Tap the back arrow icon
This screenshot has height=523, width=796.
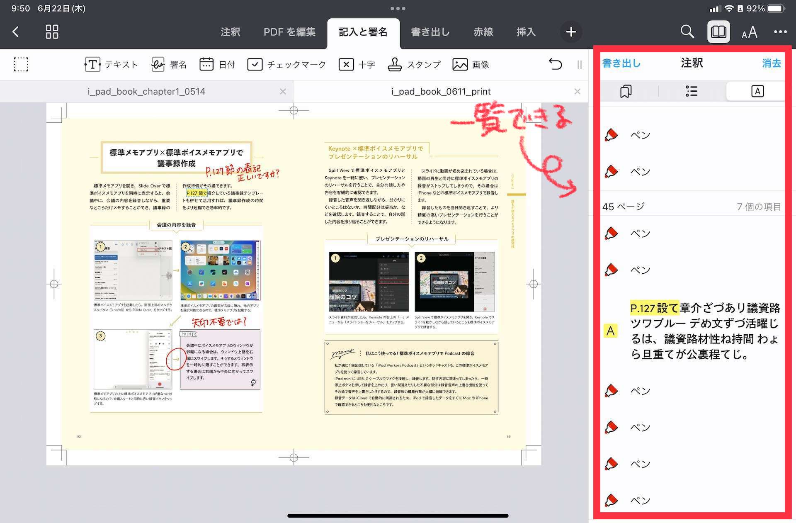click(x=16, y=32)
